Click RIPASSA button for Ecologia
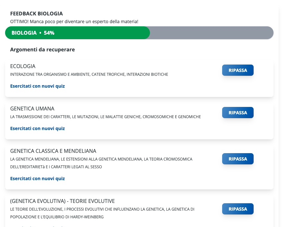 (x=238, y=70)
